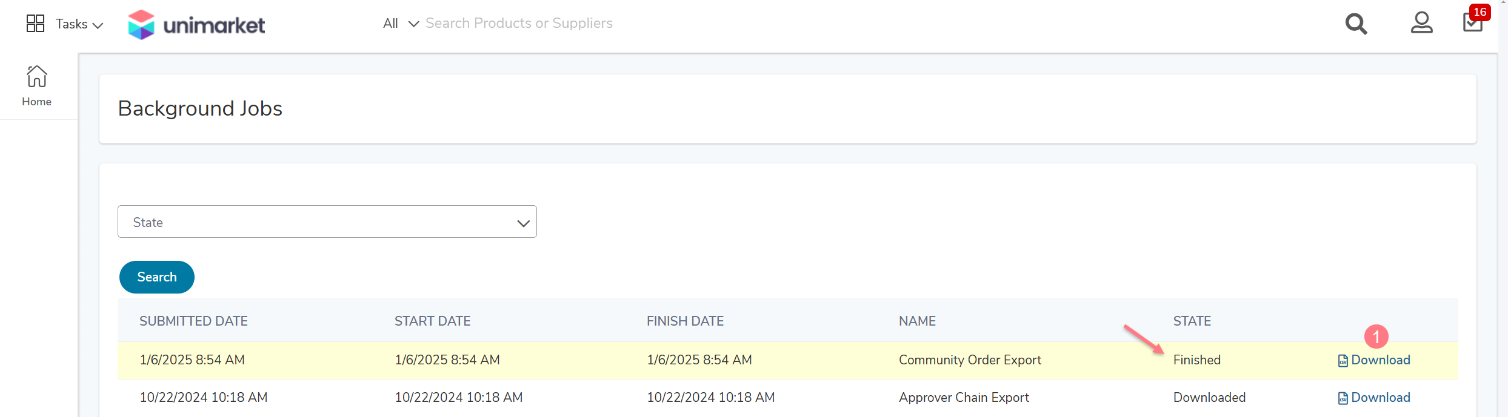Click the Tasks grid icon
The image size is (1508, 417).
click(x=35, y=24)
